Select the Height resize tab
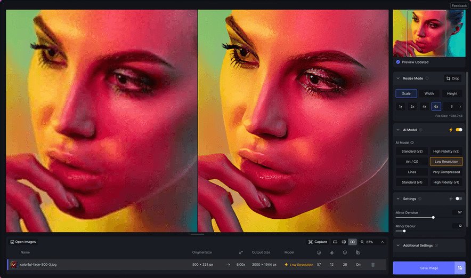Viewport: 471px width, 278px height. click(x=452, y=93)
